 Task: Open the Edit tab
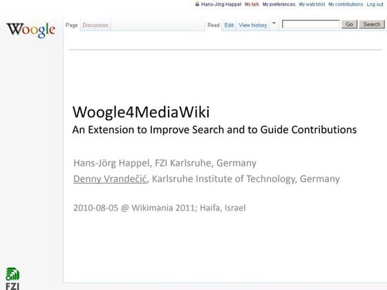pyautogui.click(x=229, y=25)
